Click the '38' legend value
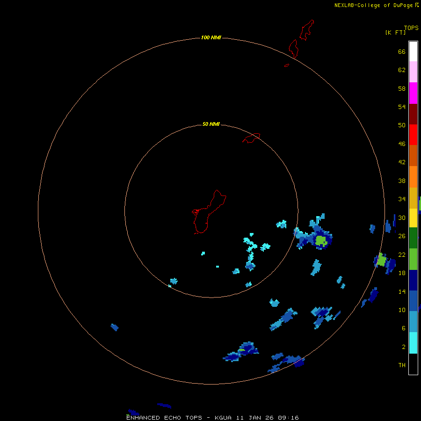The height and width of the screenshot is (421, 421). 402,181
